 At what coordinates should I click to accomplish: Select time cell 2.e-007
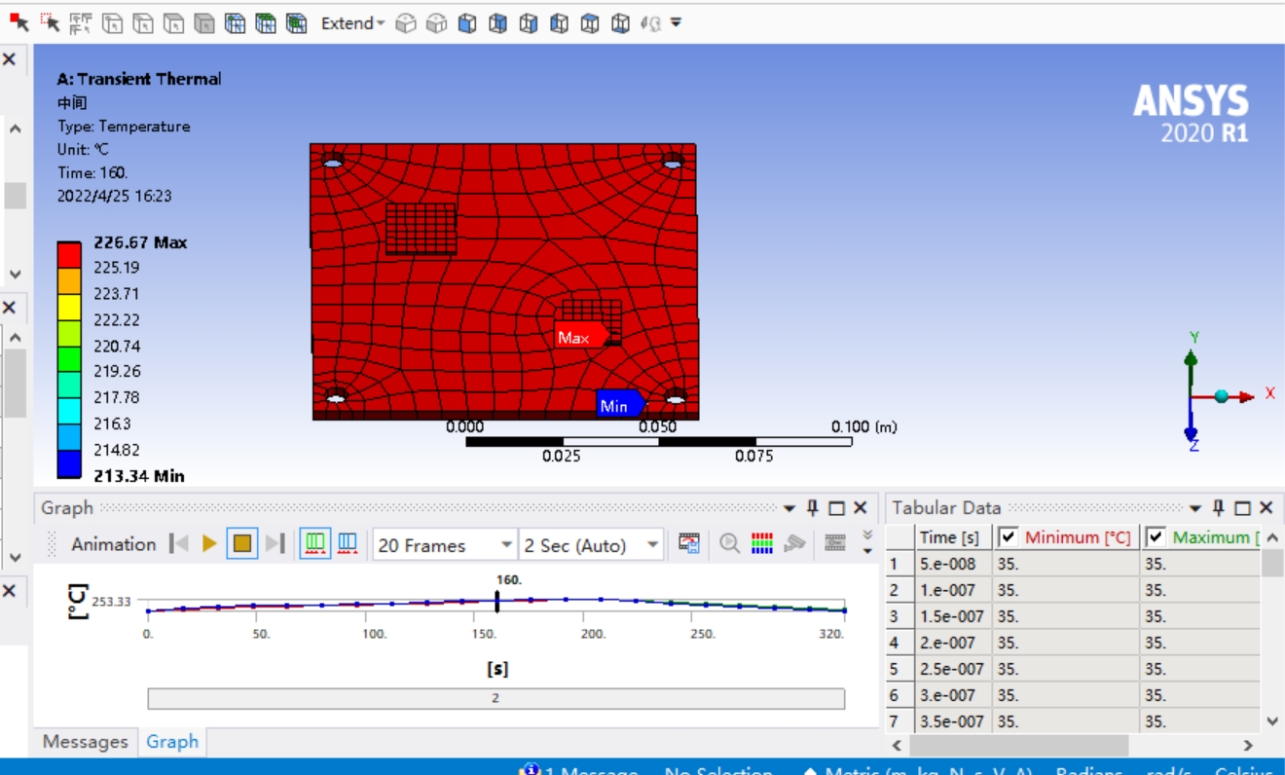pos(954,643)
